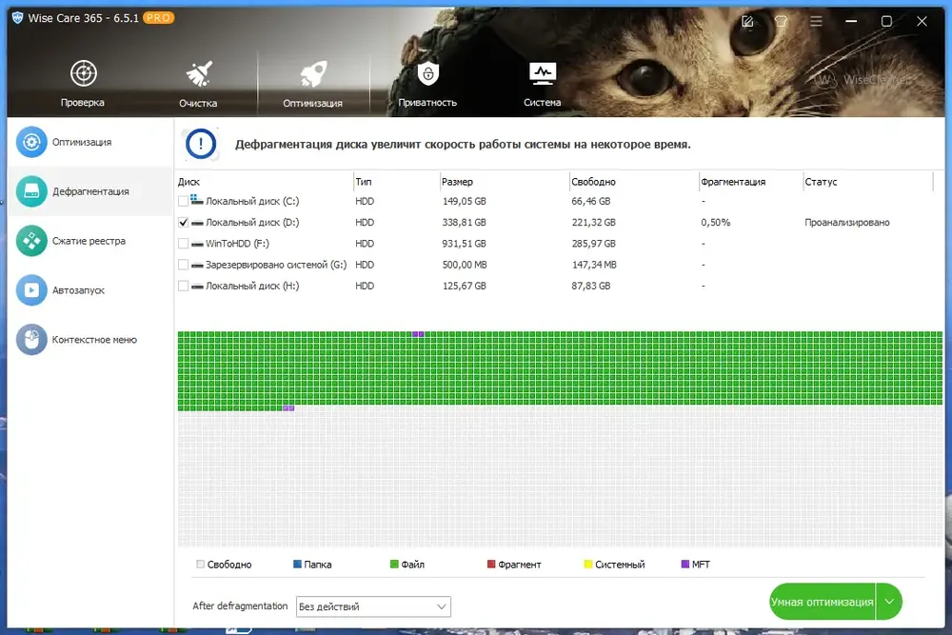Expand the Умная оптимизация arrow options

(x=889, y=602)
